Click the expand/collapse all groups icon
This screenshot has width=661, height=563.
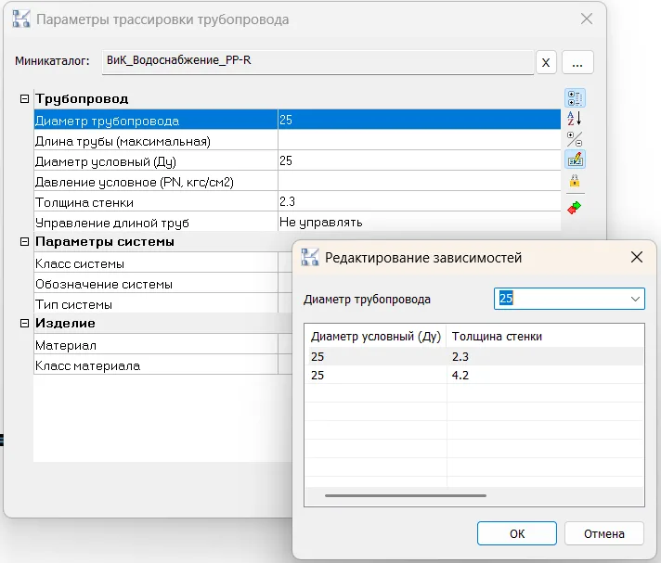(x=575, y=139)
